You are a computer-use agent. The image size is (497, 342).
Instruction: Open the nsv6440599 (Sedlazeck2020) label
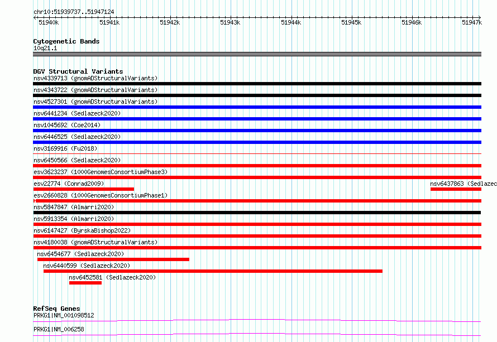87,266
